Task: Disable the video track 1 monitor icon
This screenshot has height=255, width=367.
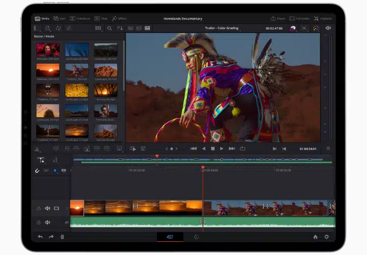Action: [x=57, y=209]
